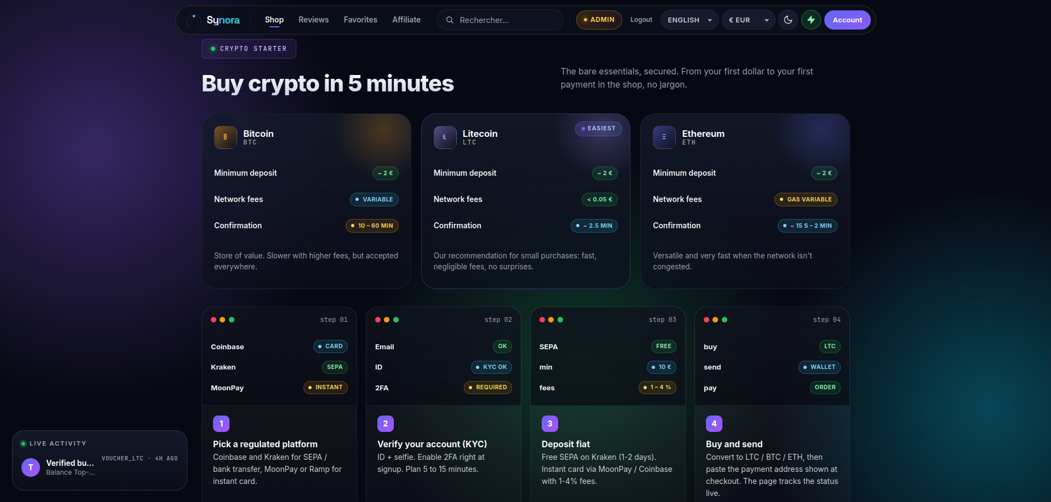The image size is (1051, 502).
Task: Click the step number 4 badge
Action: pos(714,424)
